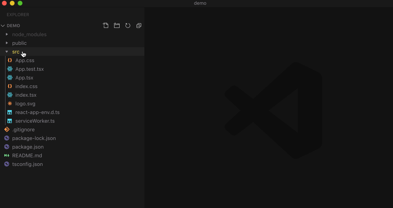Image resolution: width=393 pixels, height=208 pixels.
Task: Click the CSS braces icon beside App.css
Action: 10,61
